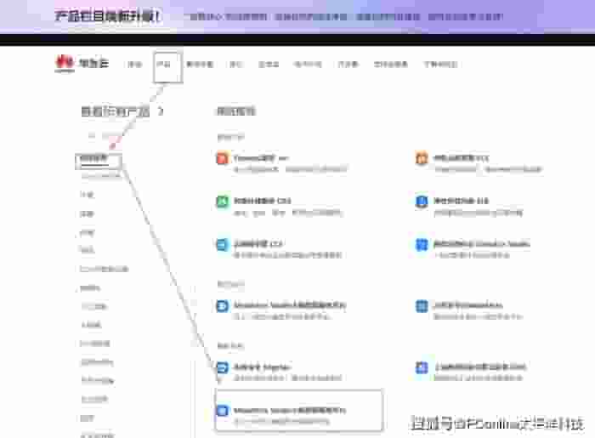Open the 产品 menu in top navigation
The image size is (595, 438).
[x=167, y=65]
